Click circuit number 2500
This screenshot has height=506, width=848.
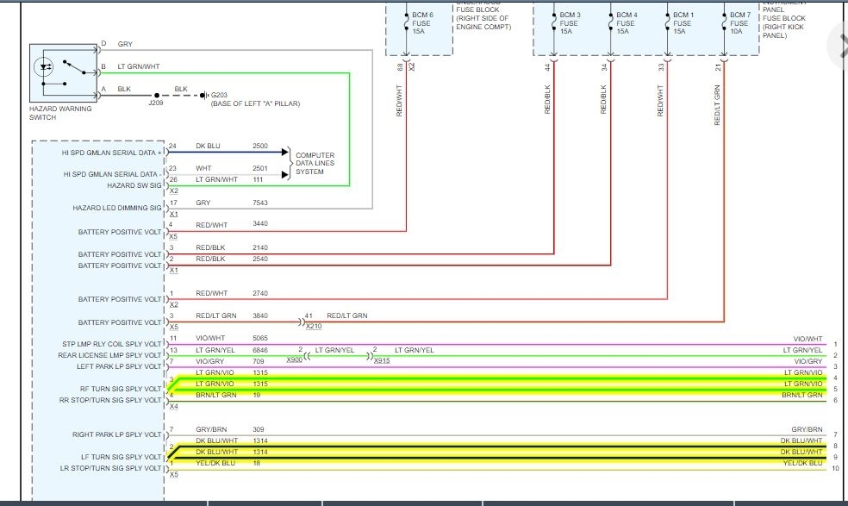[260, 147]
